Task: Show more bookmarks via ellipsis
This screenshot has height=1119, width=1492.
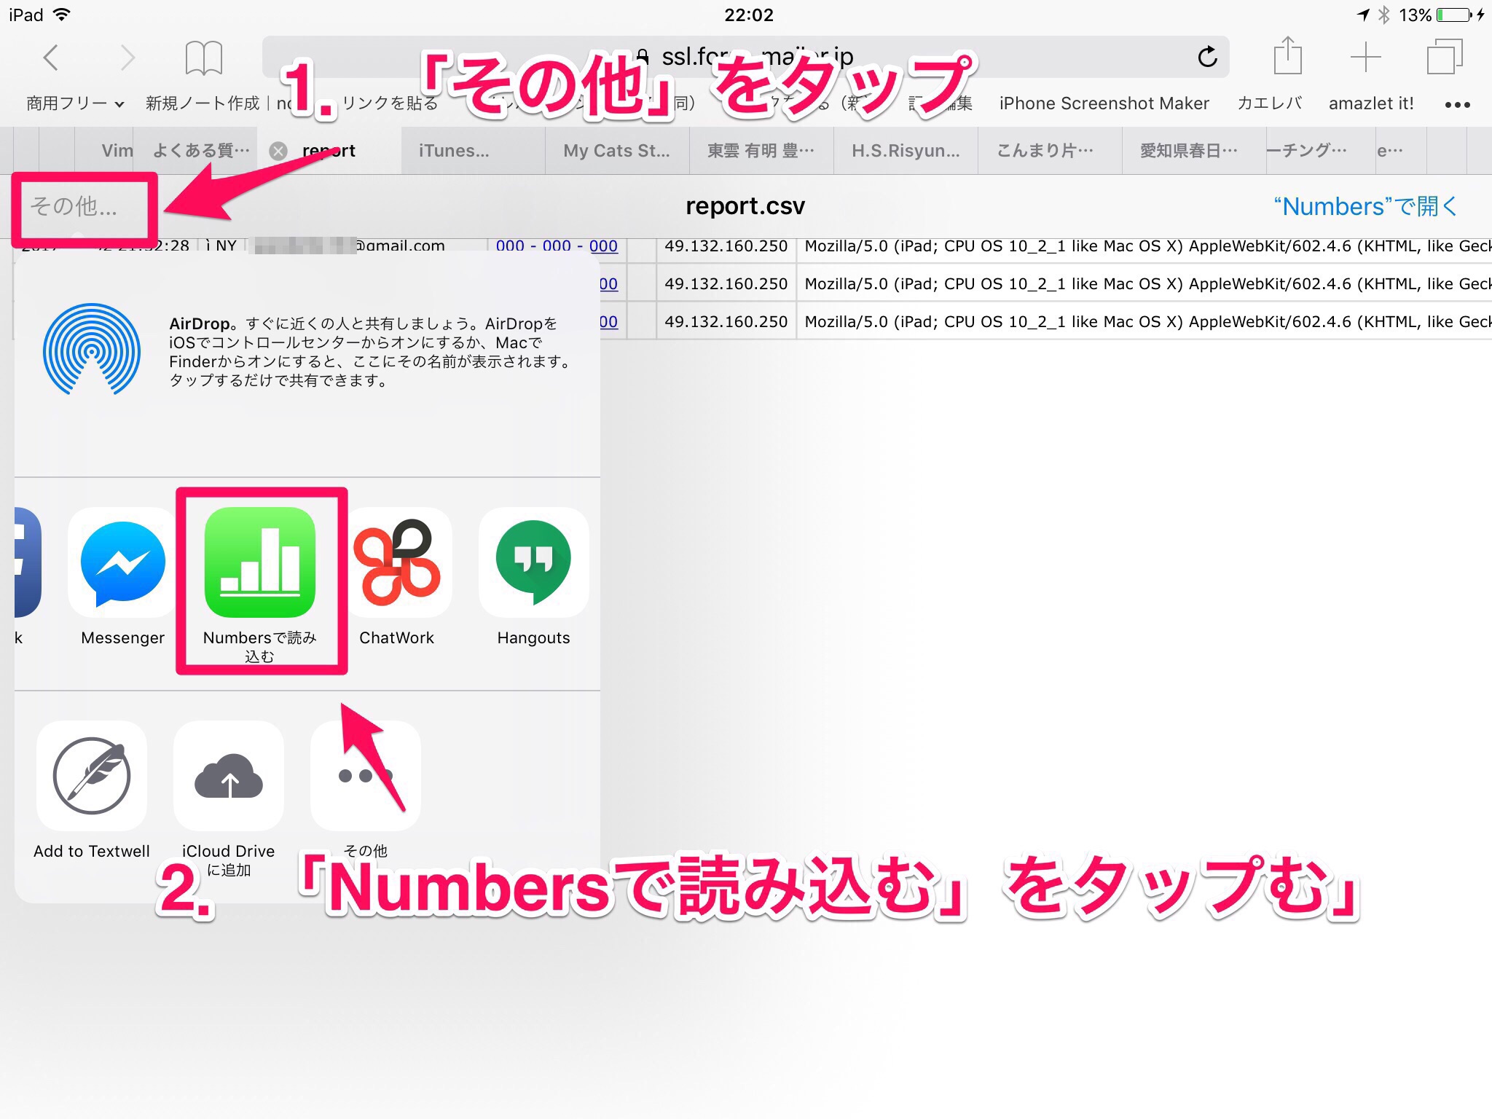Action: pos(1457,104)
